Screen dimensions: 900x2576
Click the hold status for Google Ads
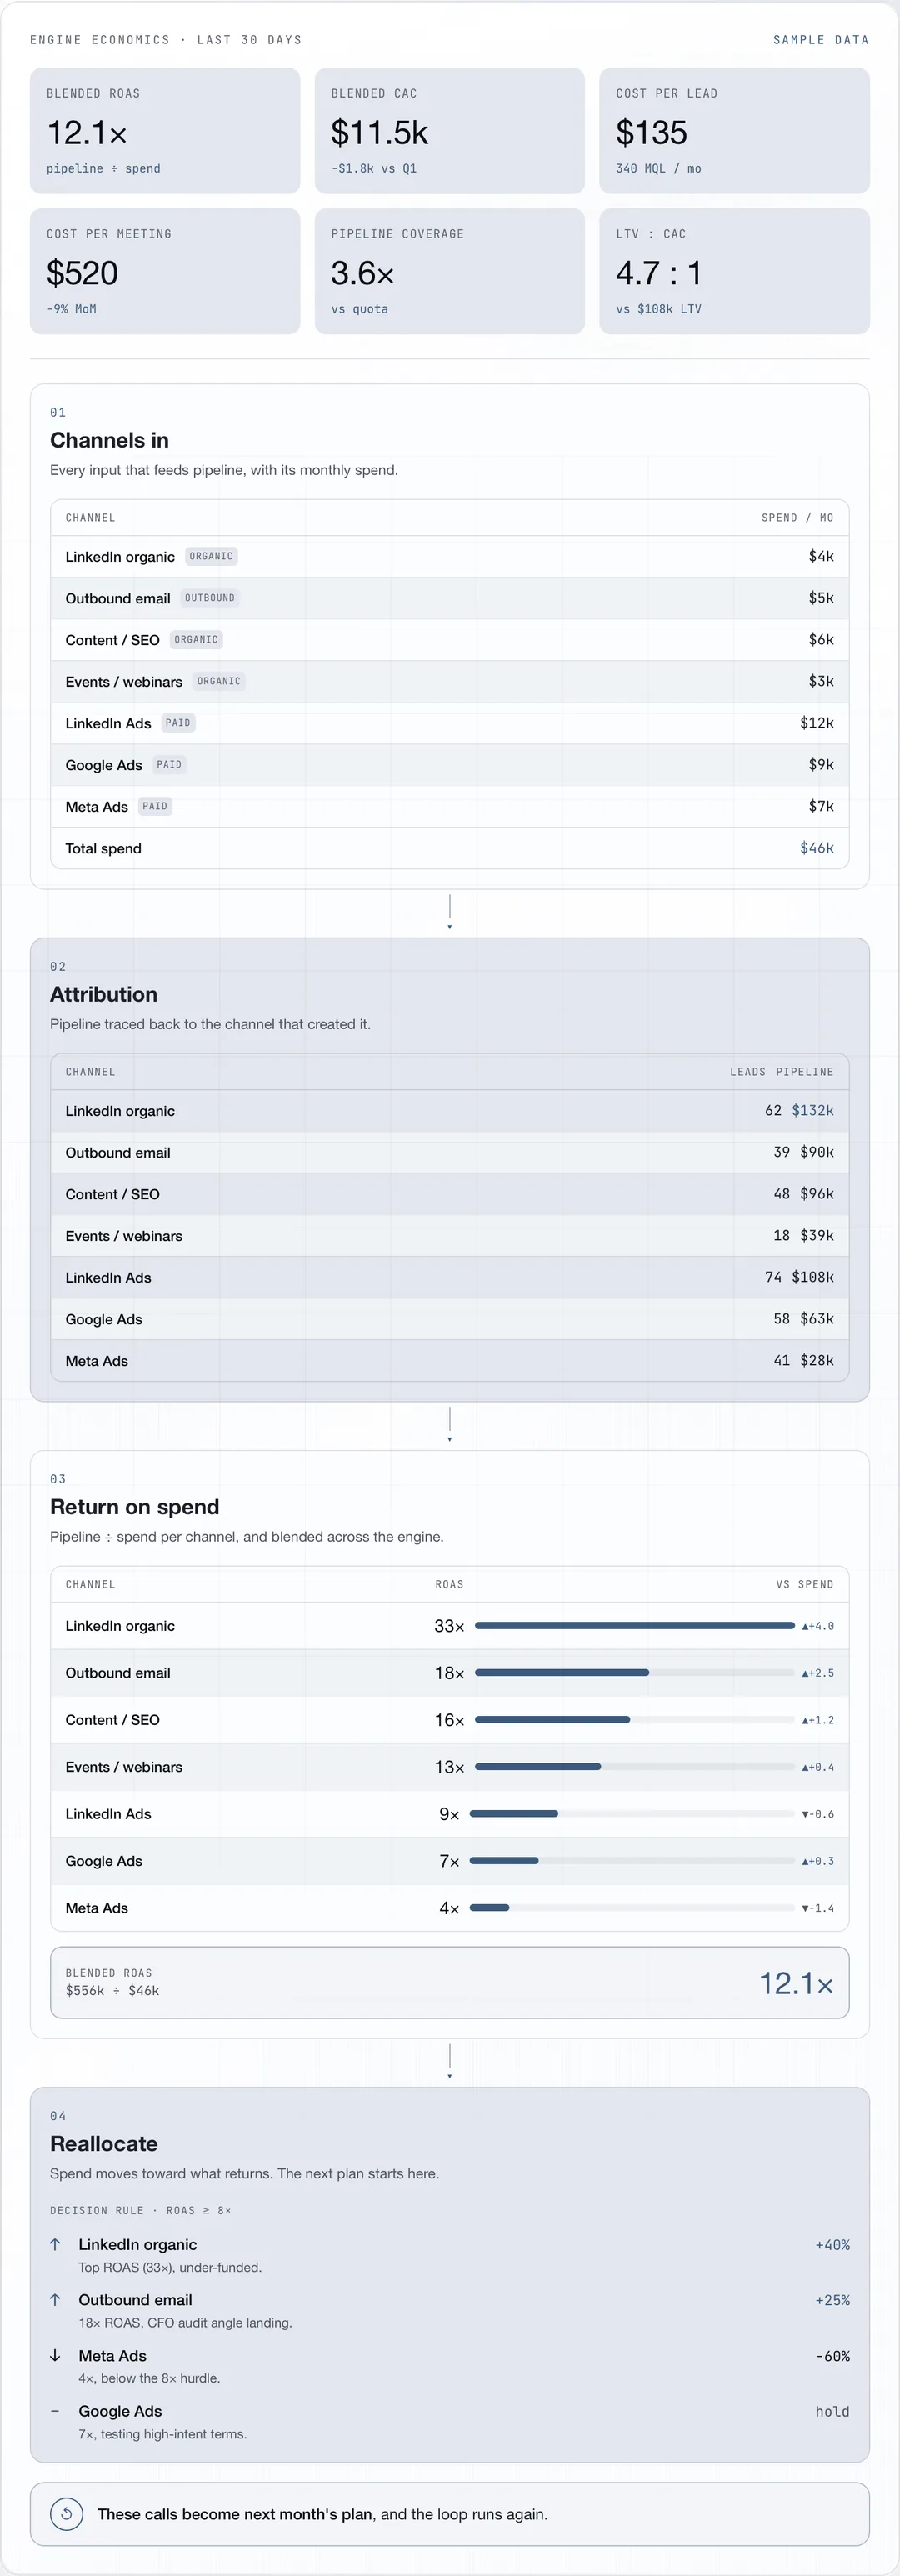pos(832,2412)
